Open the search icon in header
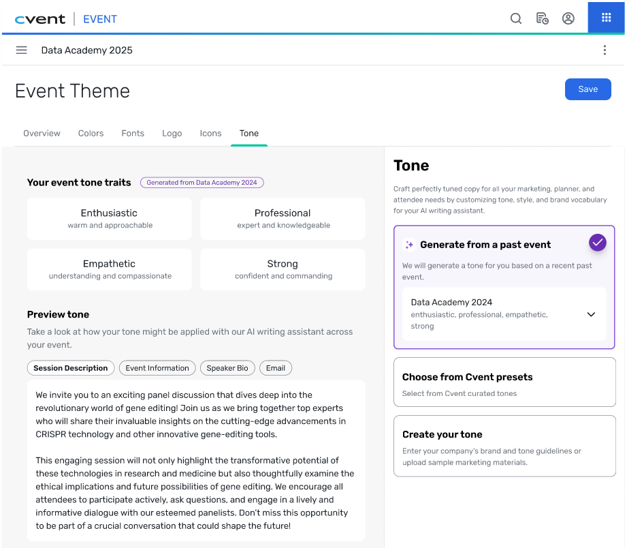This screenshot has height=548, width=627. (516, 18)
